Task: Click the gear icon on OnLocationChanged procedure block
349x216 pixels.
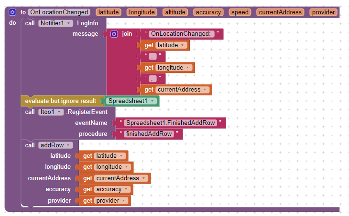Action: (x=12, y=12)
